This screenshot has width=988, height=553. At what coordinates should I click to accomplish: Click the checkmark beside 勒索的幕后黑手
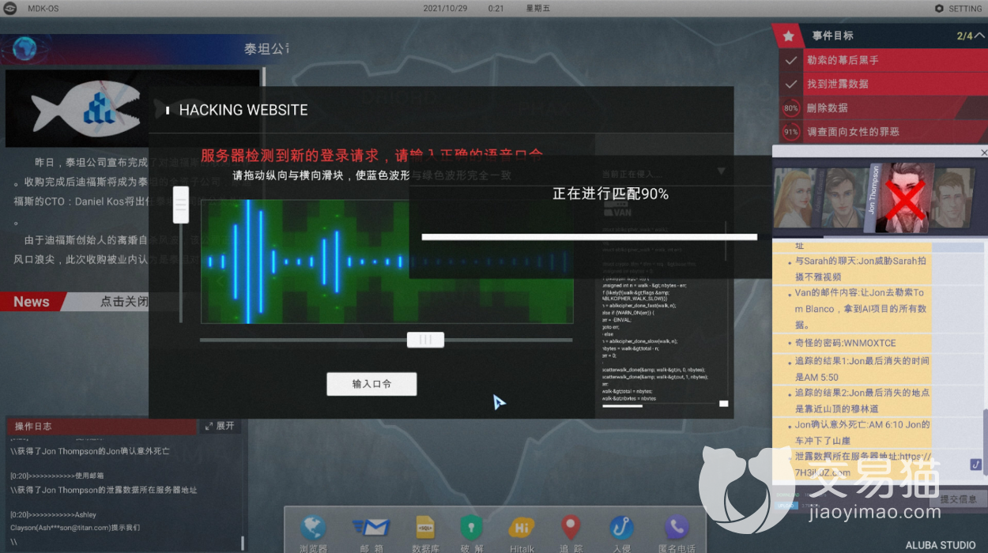click(790, 61)
